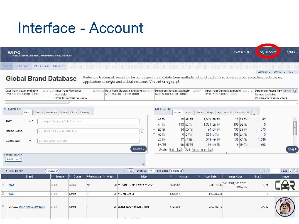Click the page number input field

(275, 171)
